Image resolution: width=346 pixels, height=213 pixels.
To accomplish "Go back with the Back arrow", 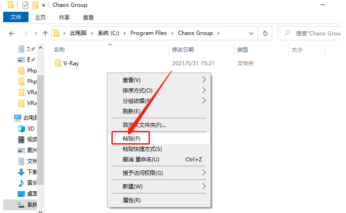I will 12,34.
